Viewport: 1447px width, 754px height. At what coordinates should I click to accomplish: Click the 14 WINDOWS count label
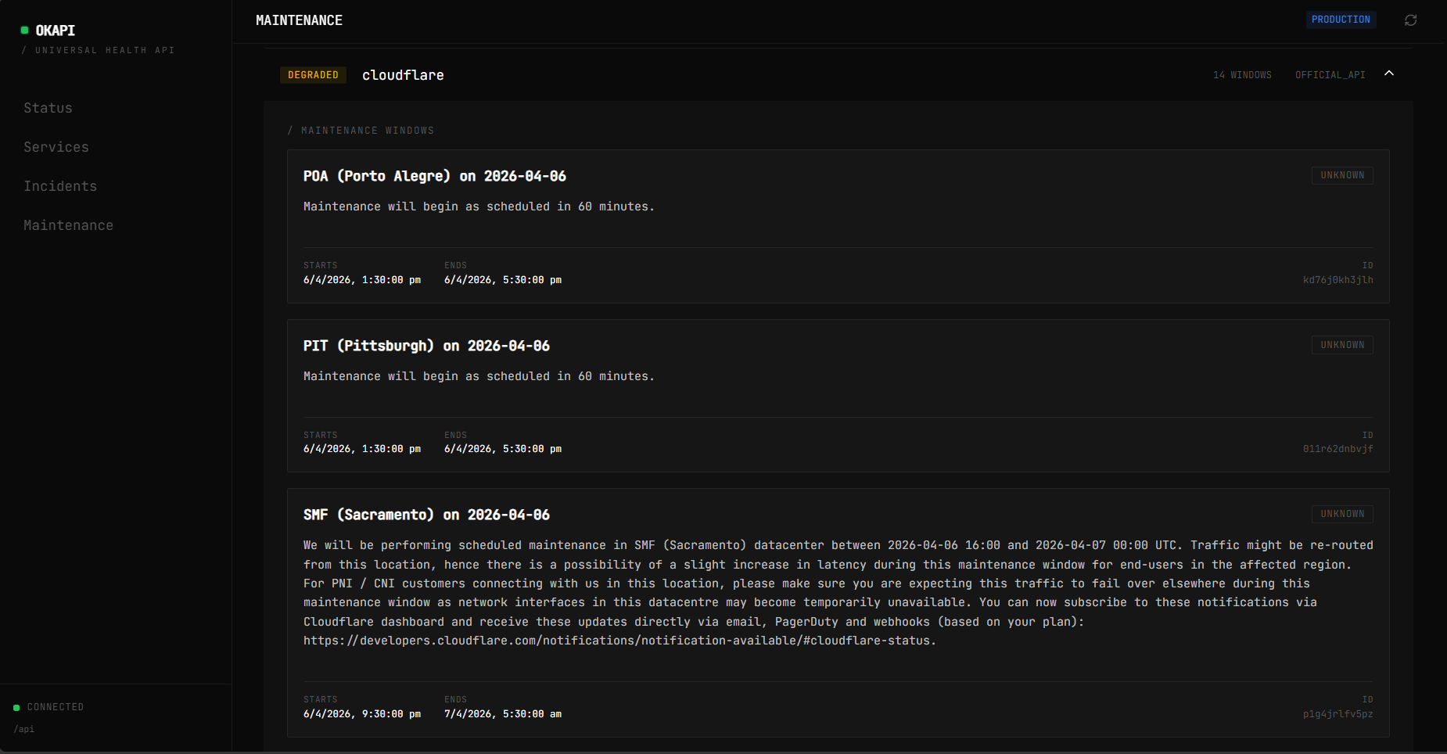click(x=1242, y=75)
